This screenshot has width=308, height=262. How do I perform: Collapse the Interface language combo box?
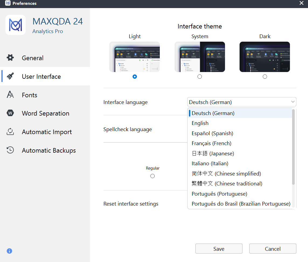[242, 102]
